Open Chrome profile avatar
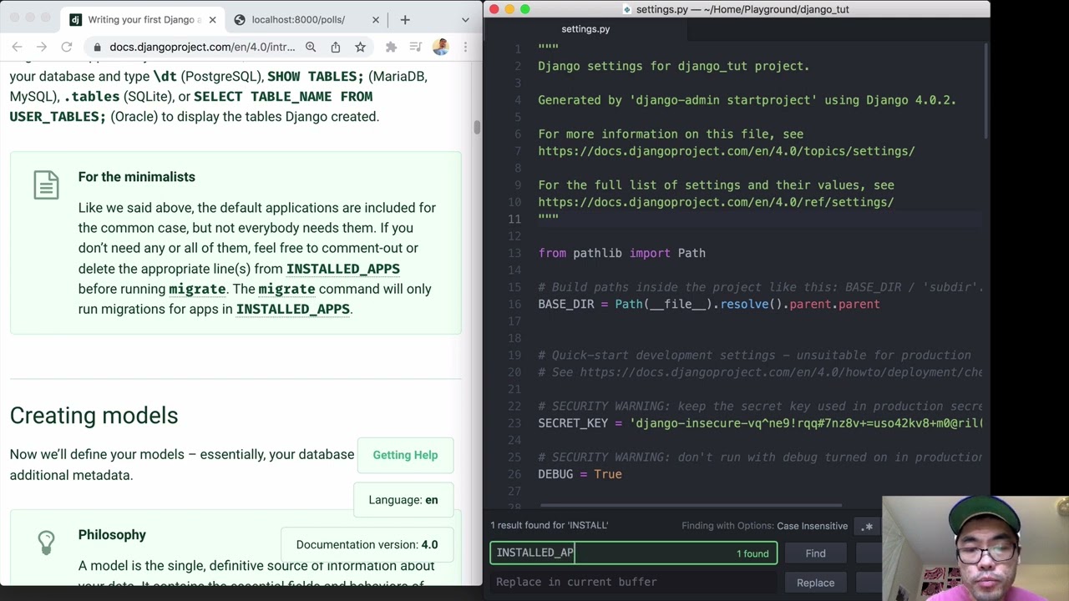 pyautogui.click(x=441, y=48)
